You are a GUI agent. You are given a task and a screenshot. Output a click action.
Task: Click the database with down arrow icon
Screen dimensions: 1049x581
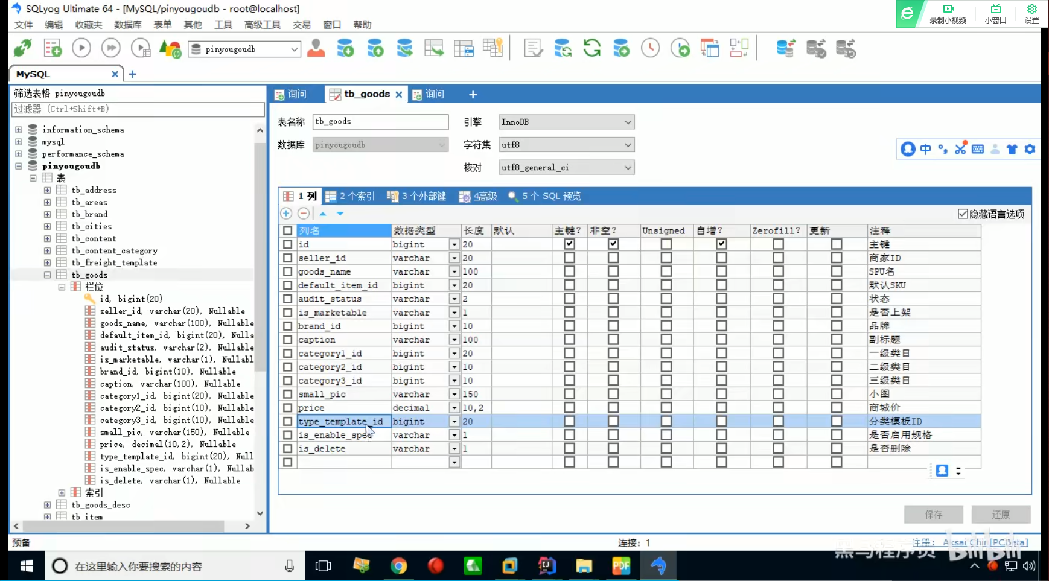345,48
